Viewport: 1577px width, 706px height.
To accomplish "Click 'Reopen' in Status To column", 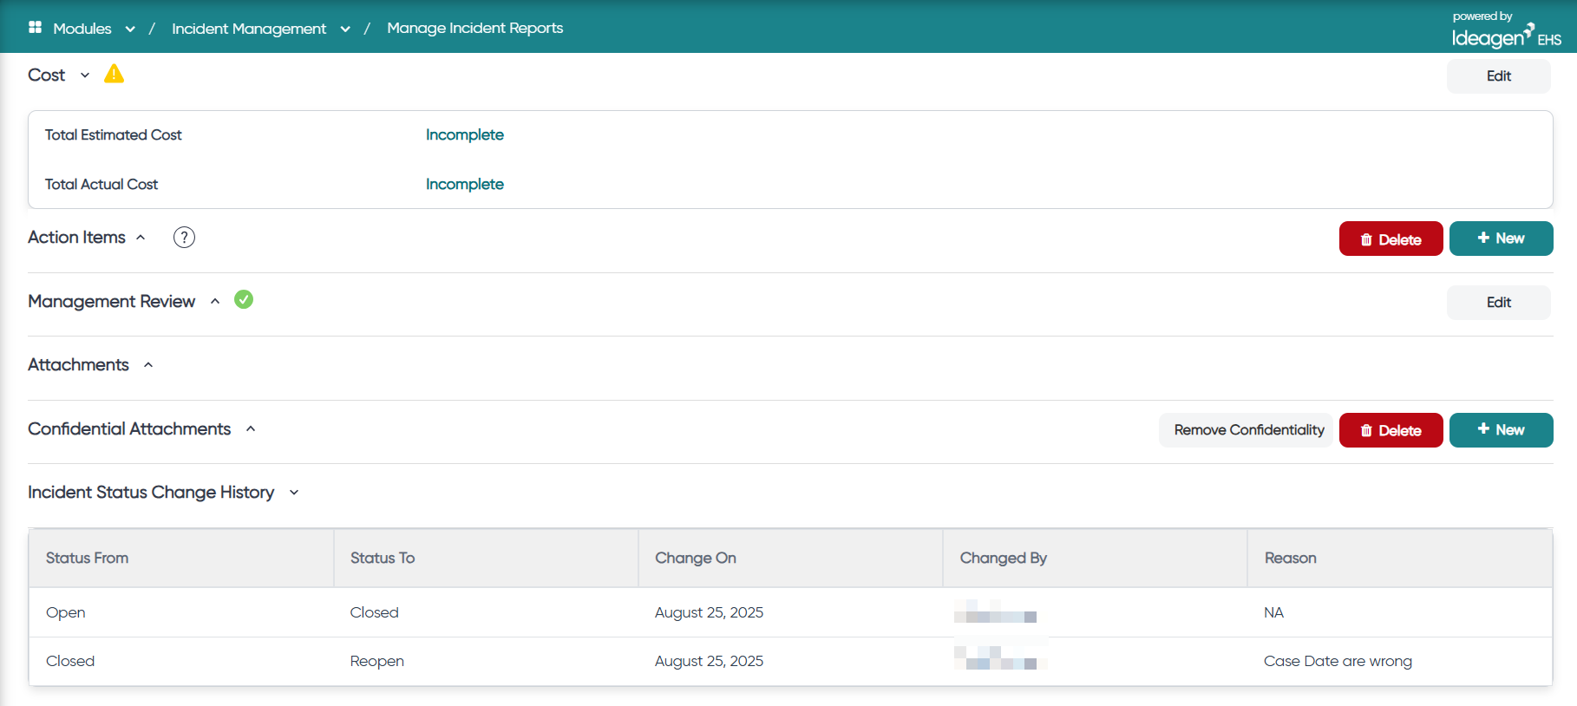I will (x=377, y=661).
